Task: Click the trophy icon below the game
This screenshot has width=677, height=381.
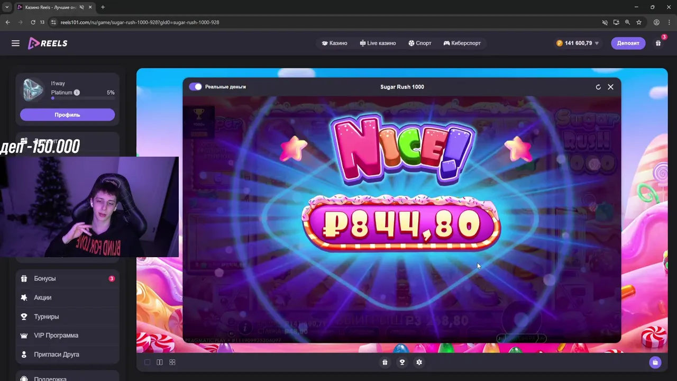Action: coord(402,362)
